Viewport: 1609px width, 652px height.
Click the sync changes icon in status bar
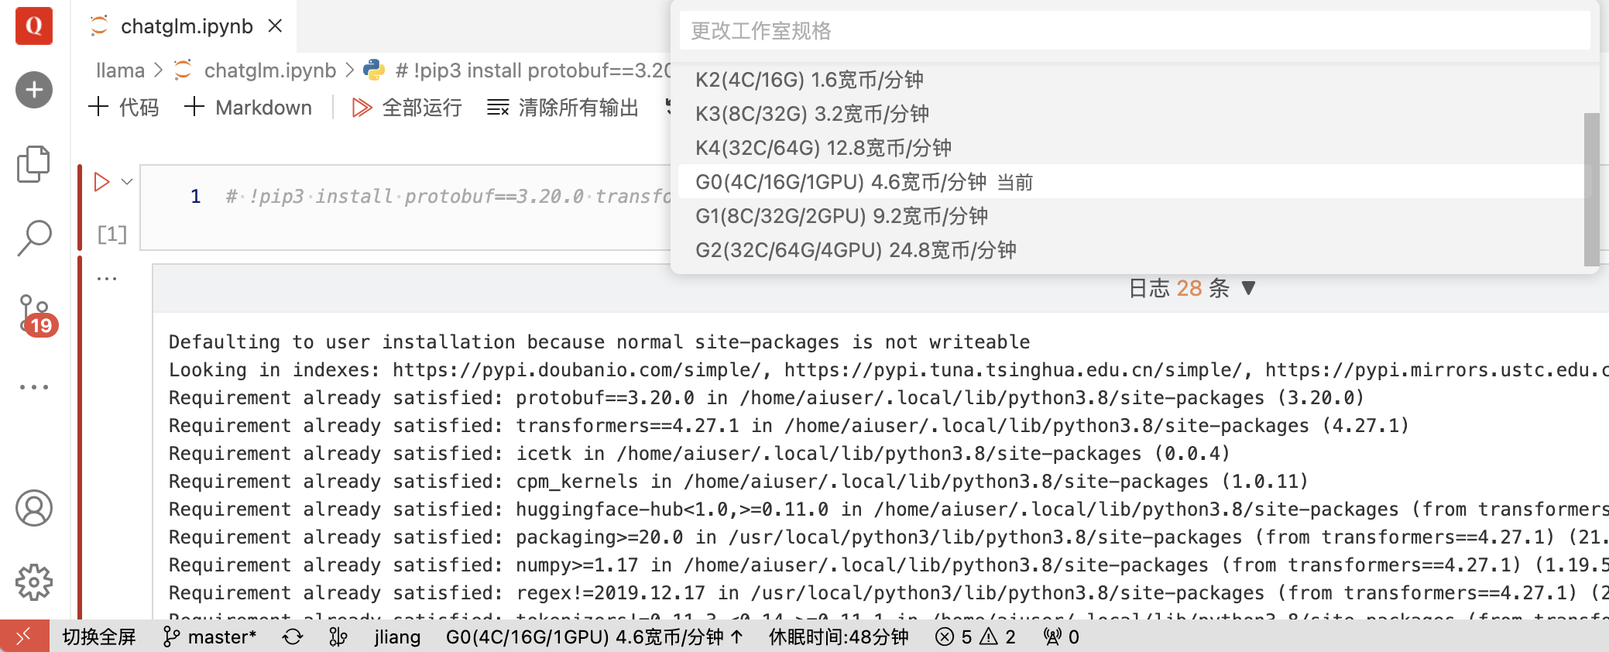(x=293, y=637)
